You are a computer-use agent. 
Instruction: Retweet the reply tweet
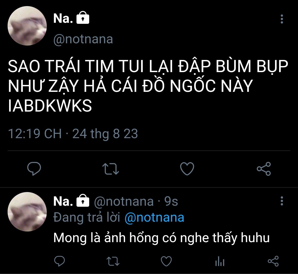click(x=113, y=261)
